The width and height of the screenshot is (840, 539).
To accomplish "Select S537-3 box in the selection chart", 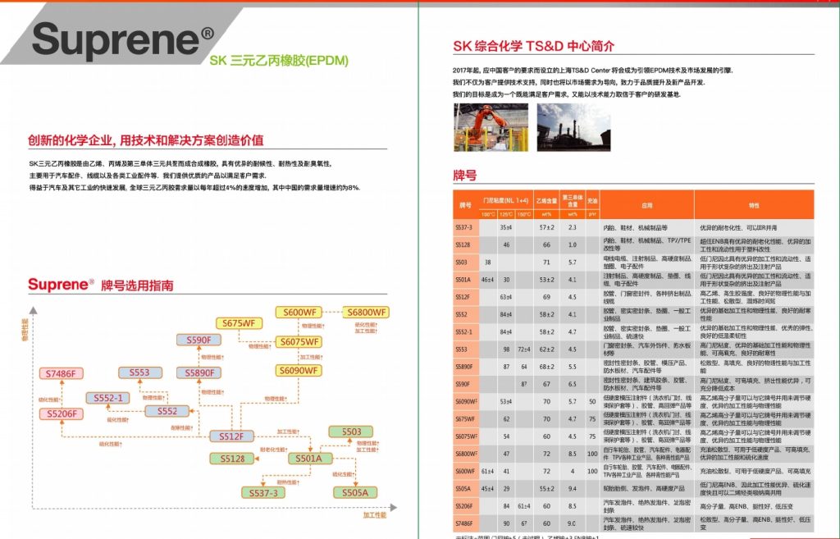I will point(263,492).
